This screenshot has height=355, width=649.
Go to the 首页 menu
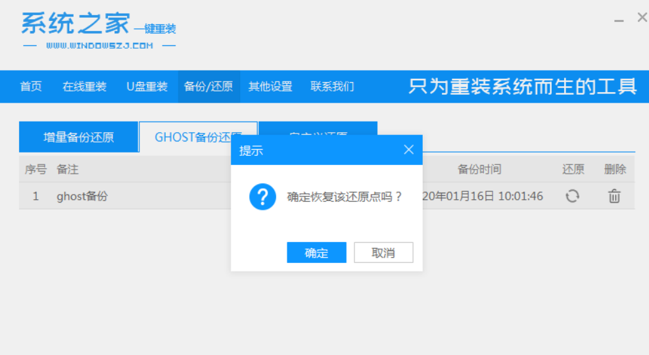[31, 87]
